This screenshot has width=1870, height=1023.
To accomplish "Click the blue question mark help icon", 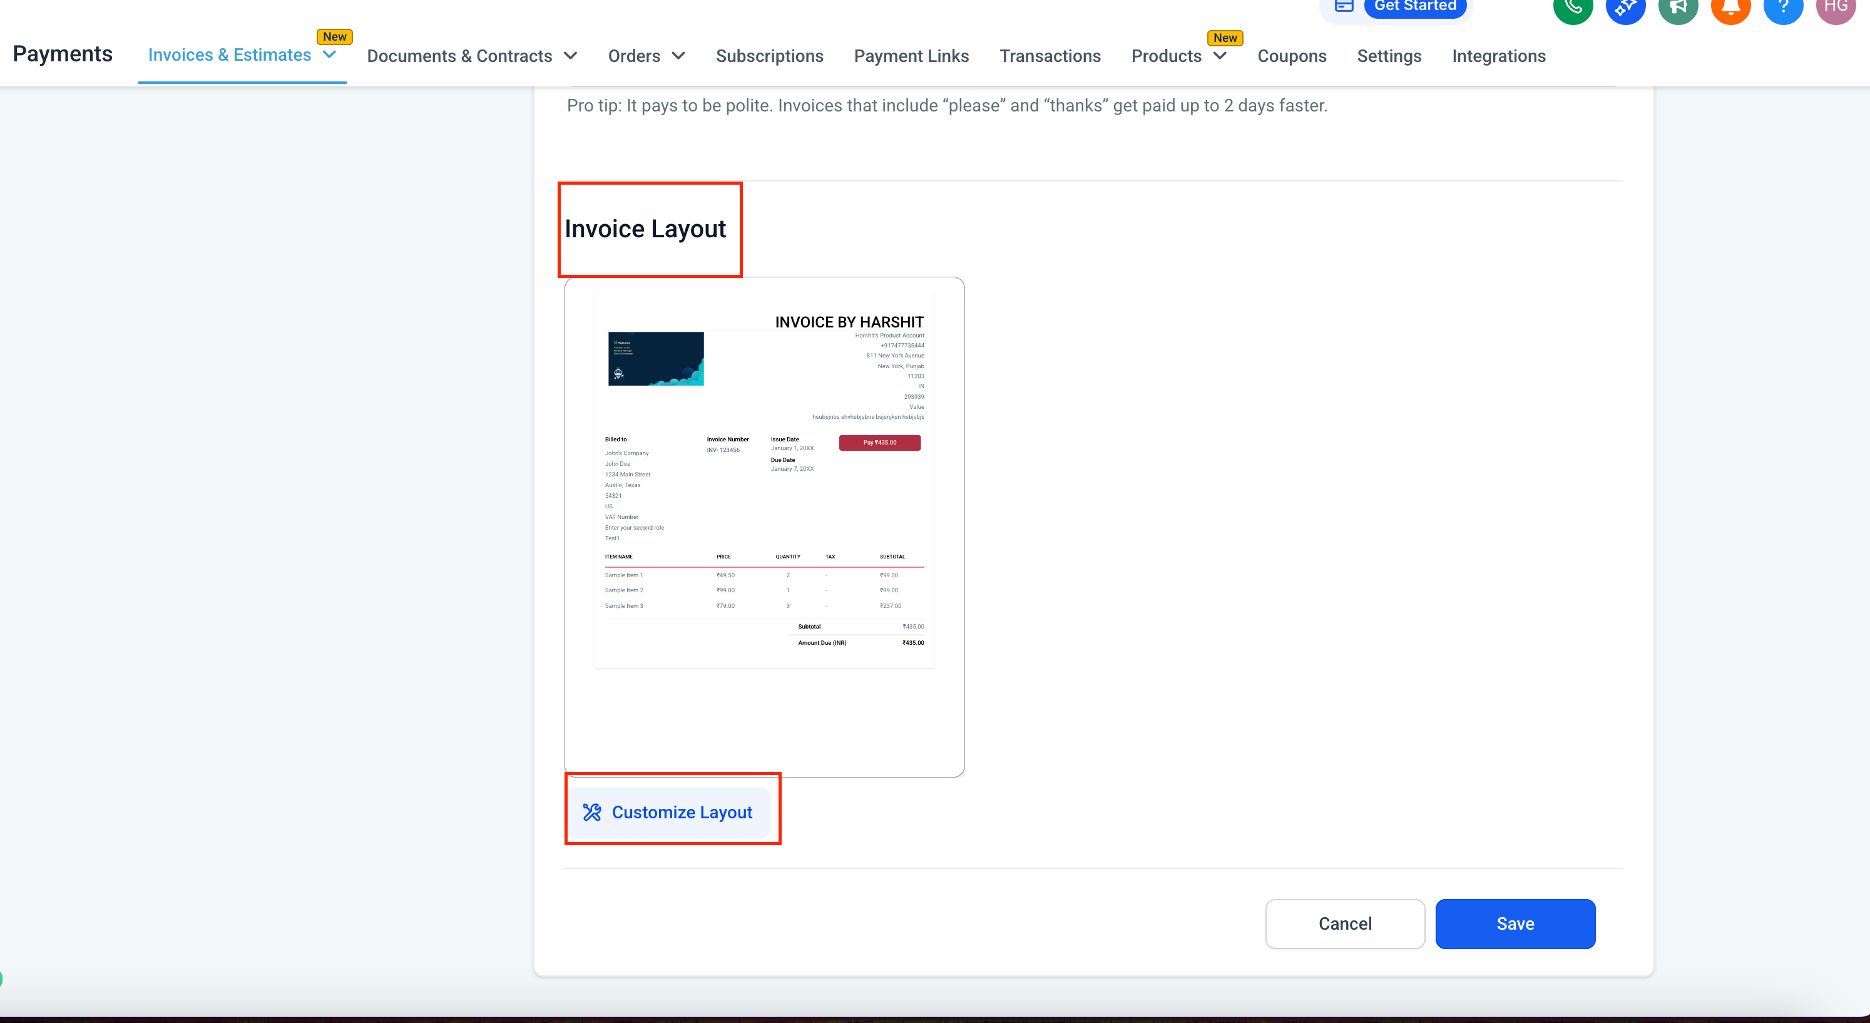I will tap(1783, 8).
